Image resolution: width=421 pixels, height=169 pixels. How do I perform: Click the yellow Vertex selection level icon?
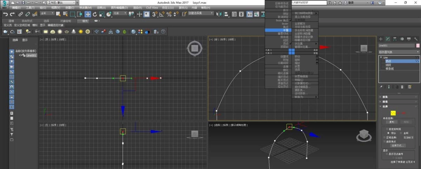pos(393,113)
